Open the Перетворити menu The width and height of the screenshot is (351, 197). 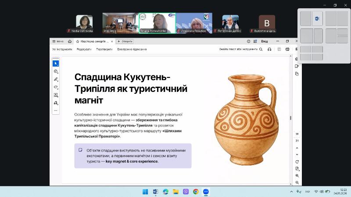click(104, 49)
